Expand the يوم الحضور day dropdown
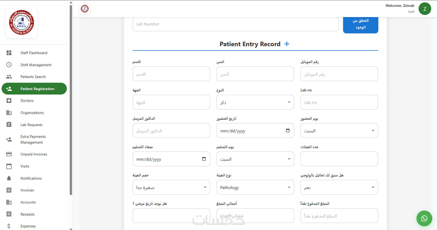The image size is (437, 230). (x=339, y=130)
